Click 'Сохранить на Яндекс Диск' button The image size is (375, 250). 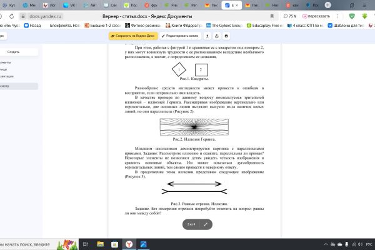pos(133,36)
